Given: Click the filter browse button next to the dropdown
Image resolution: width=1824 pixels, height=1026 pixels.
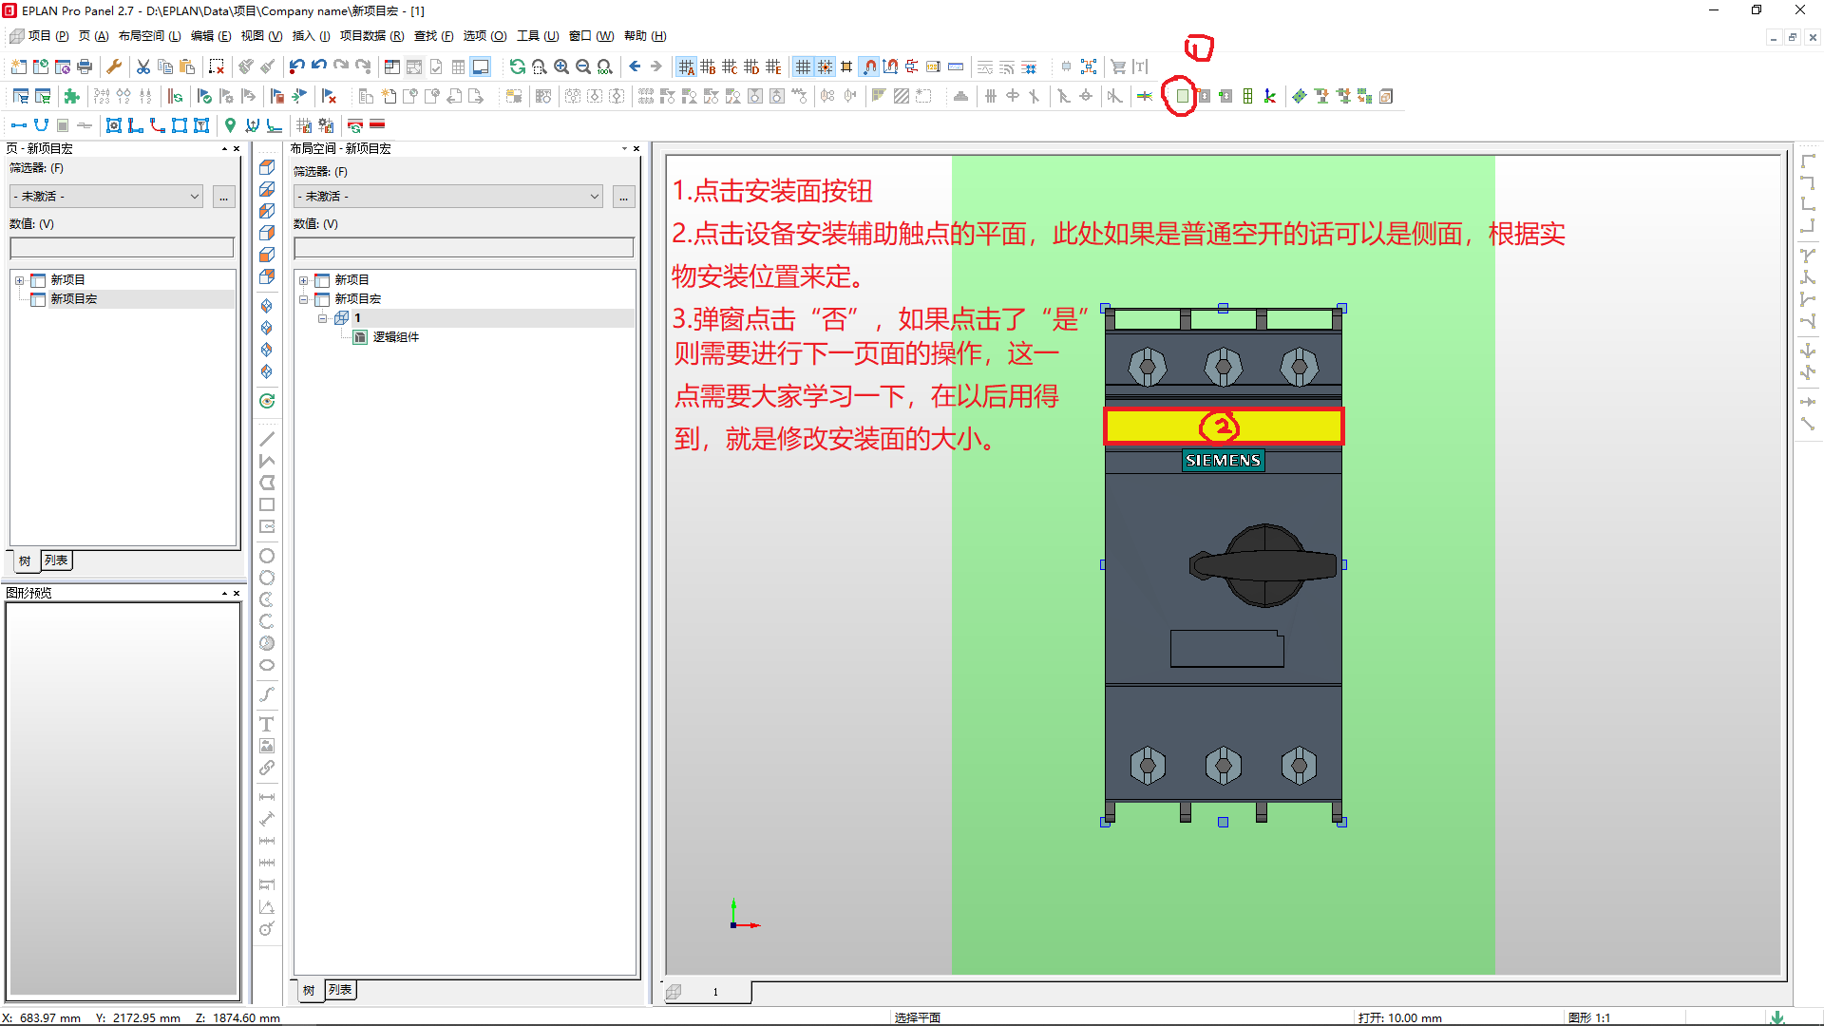Looking at the screenshot, I should coord(223,197).
